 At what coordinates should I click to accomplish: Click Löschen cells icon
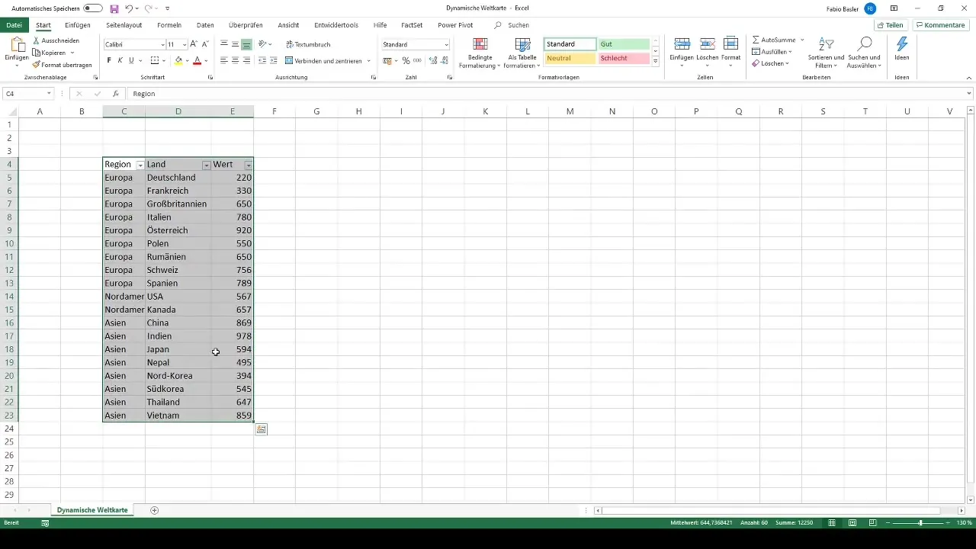[x=707, y=43]
